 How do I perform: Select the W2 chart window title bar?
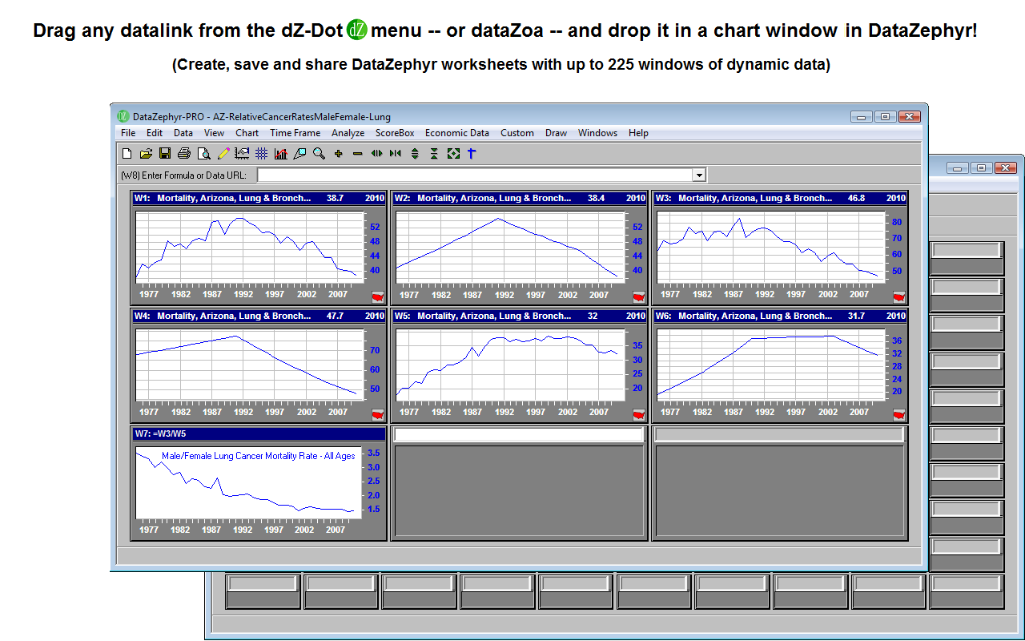click(x=520, y=198)
